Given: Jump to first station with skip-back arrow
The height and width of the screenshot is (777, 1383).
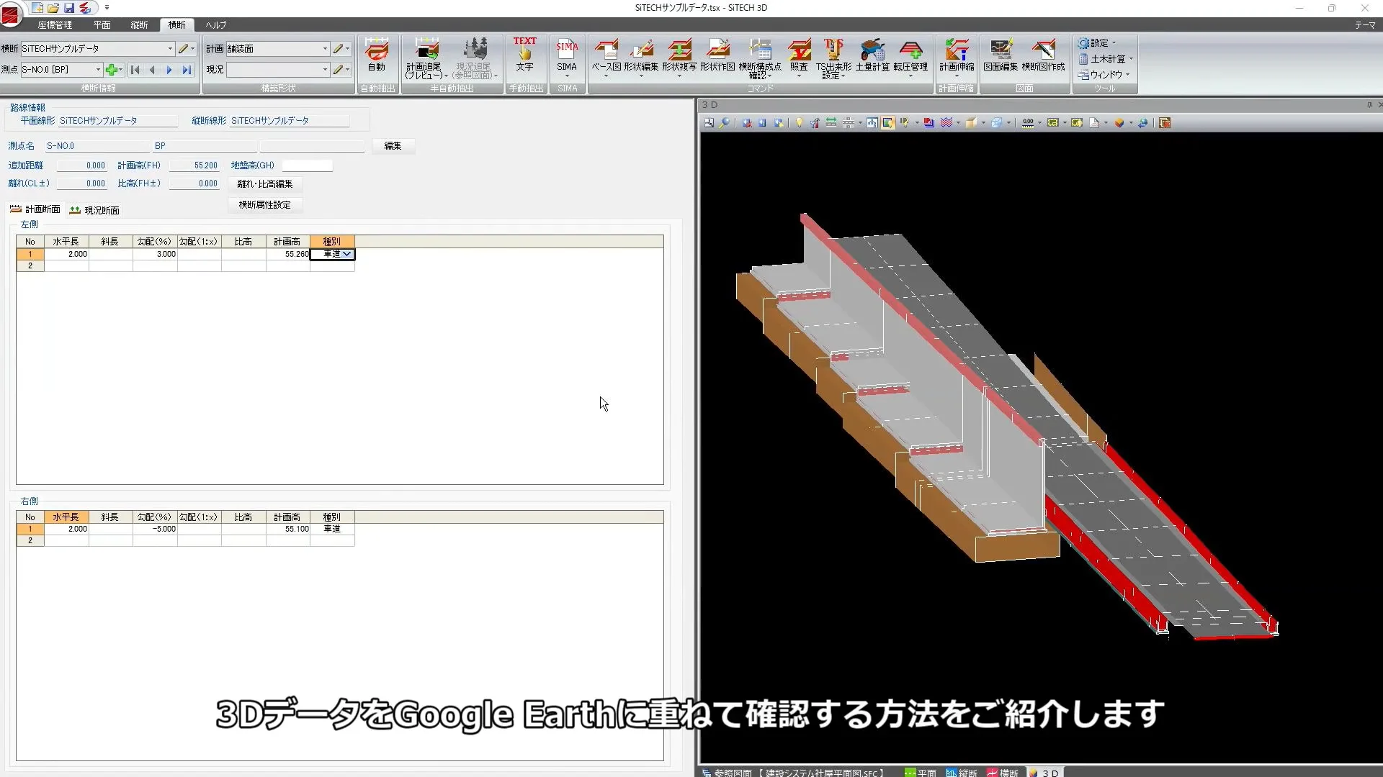Looking at the screenshot, I should coord(135,70).
